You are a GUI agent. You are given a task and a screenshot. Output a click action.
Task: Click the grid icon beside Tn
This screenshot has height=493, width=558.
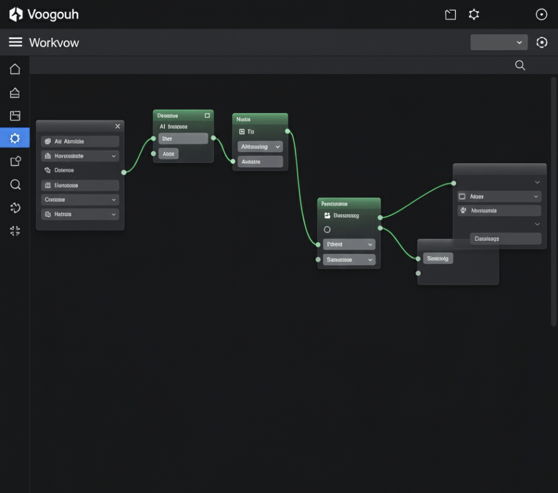coord(242,132)
